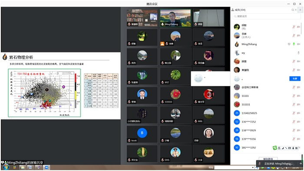The width and height of the screenshot is (304, 171).
Task: Select the 111111 participant video tile
Action: [x=175, y=96]
